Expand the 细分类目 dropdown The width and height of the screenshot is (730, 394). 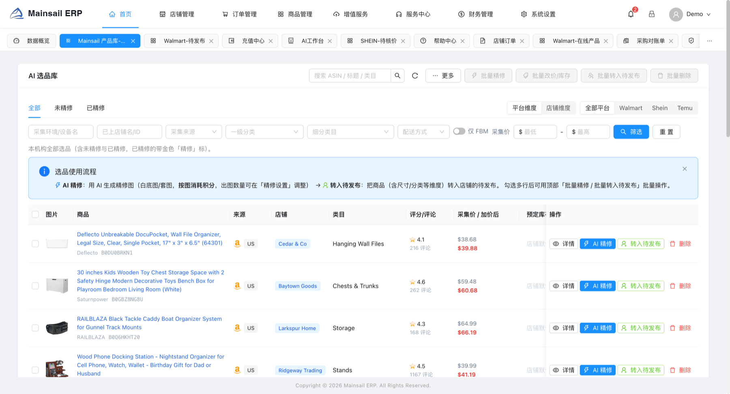(350, 132)
